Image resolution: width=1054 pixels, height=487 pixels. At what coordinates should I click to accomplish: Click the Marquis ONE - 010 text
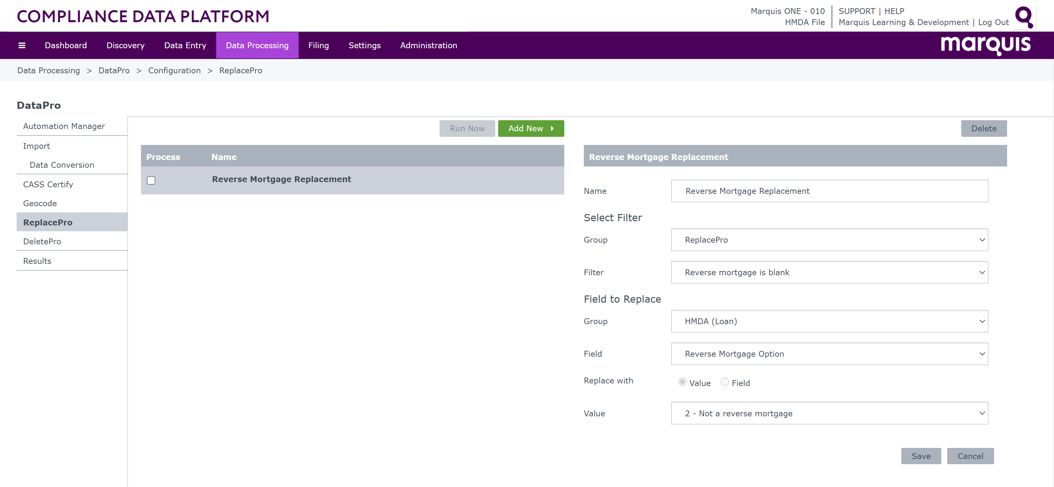point(788,11)
